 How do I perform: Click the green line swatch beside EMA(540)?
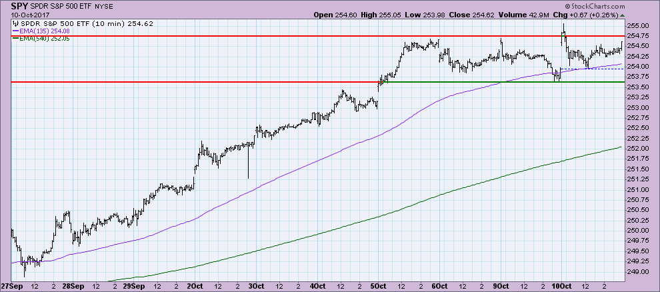[16, 39]
